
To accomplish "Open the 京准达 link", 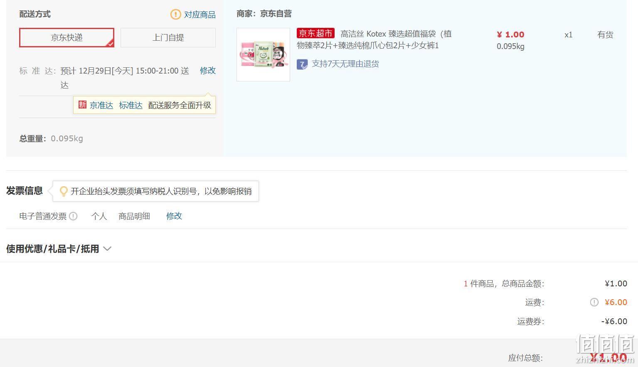I will pos(101,105).
